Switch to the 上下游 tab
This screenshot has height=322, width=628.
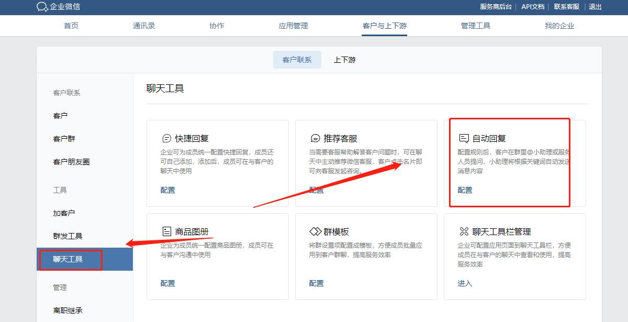click(x=343, y=59)
